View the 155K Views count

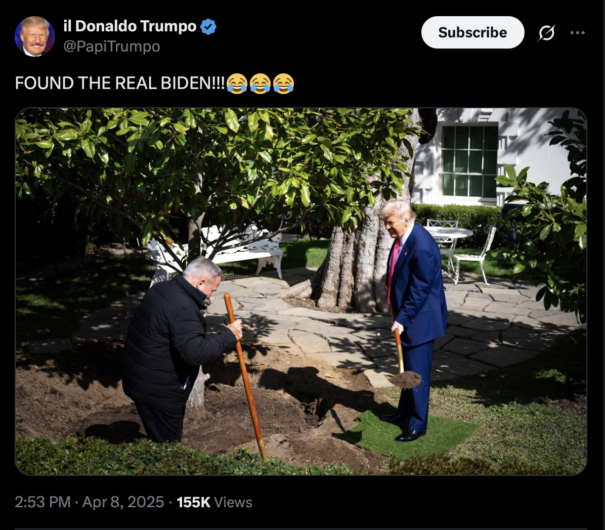pos(214,502)
